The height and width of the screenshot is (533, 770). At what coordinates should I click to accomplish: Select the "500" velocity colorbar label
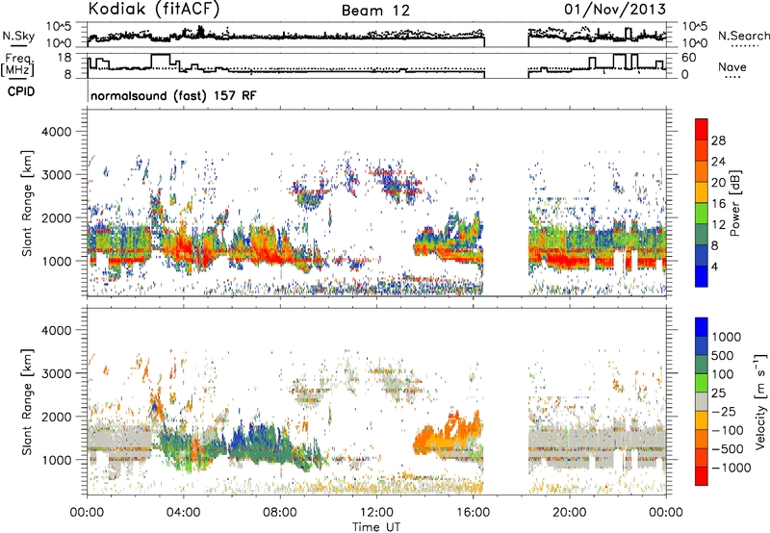(x=723, y=355)
